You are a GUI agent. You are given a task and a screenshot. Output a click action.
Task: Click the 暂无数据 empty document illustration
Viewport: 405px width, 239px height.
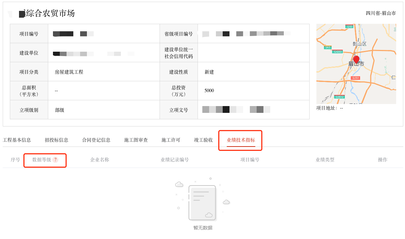[203, 199]
